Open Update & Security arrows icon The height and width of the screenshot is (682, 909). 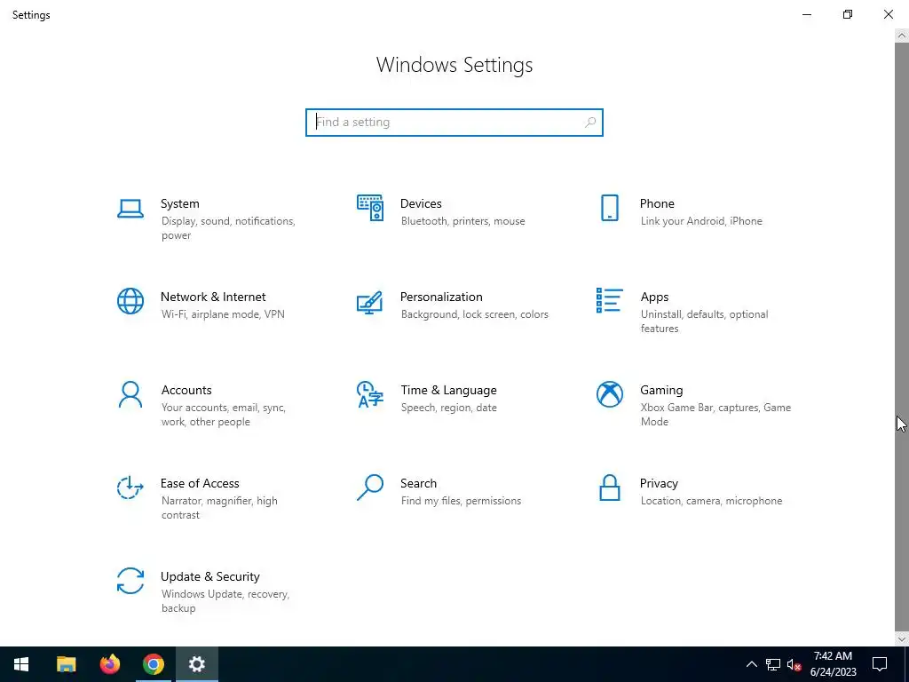[130, 581]
